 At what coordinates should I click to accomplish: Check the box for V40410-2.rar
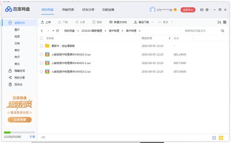42,71
